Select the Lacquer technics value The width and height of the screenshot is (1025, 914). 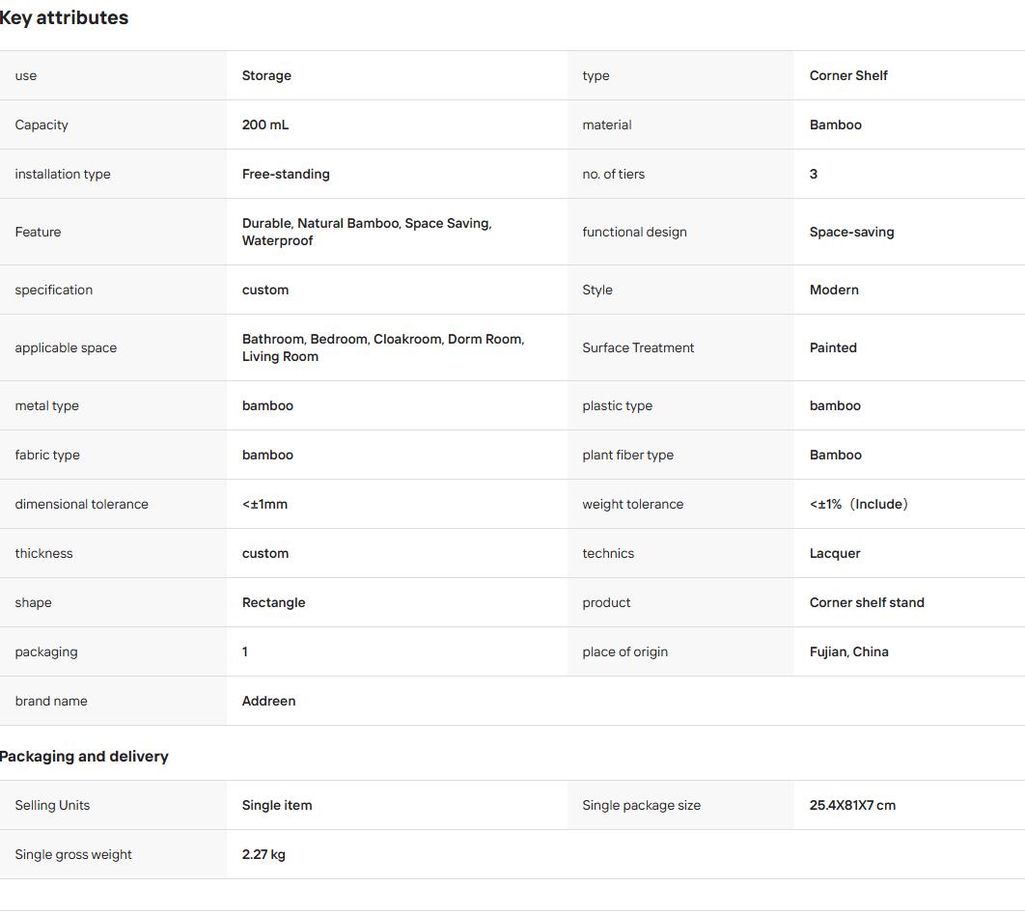point(835,553)
